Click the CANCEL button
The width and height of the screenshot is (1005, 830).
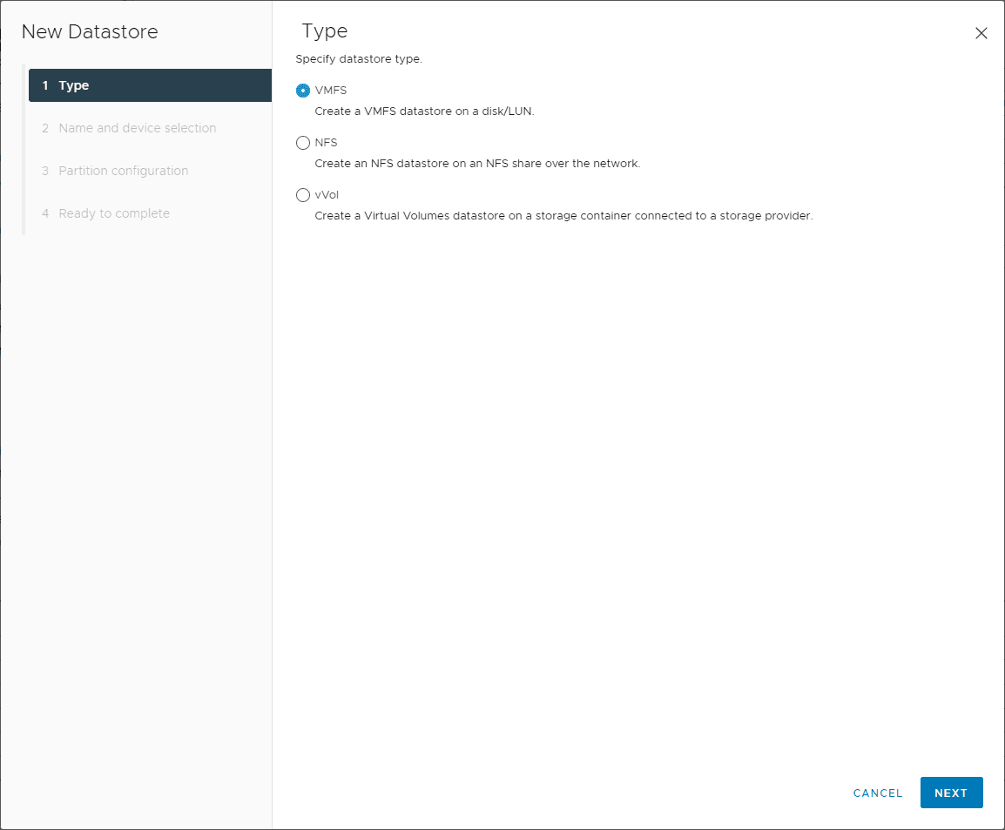pos(878,793)
